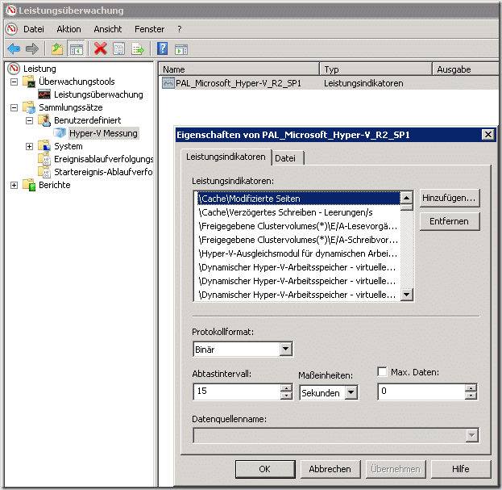Click the up-one-level folder toolbar icon

tap(57, 49)
